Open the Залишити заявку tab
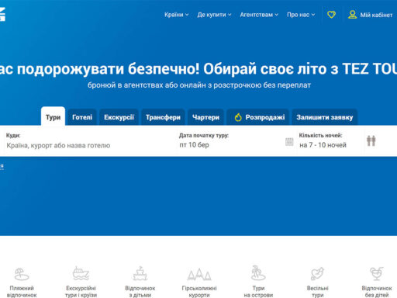 pos(325,117)
